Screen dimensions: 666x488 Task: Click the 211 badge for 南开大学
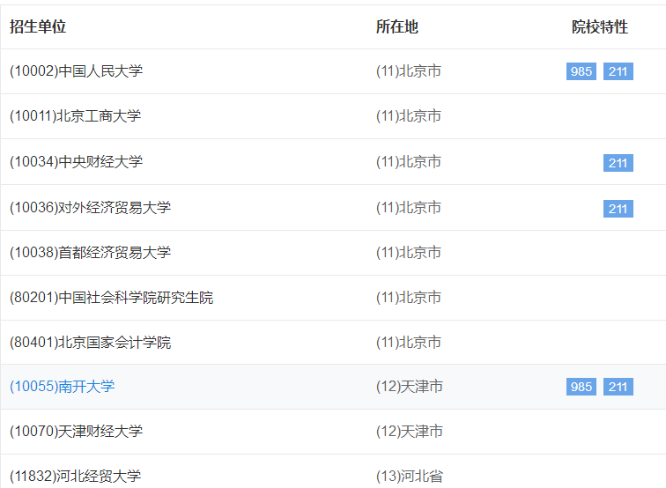click(618, 387)
